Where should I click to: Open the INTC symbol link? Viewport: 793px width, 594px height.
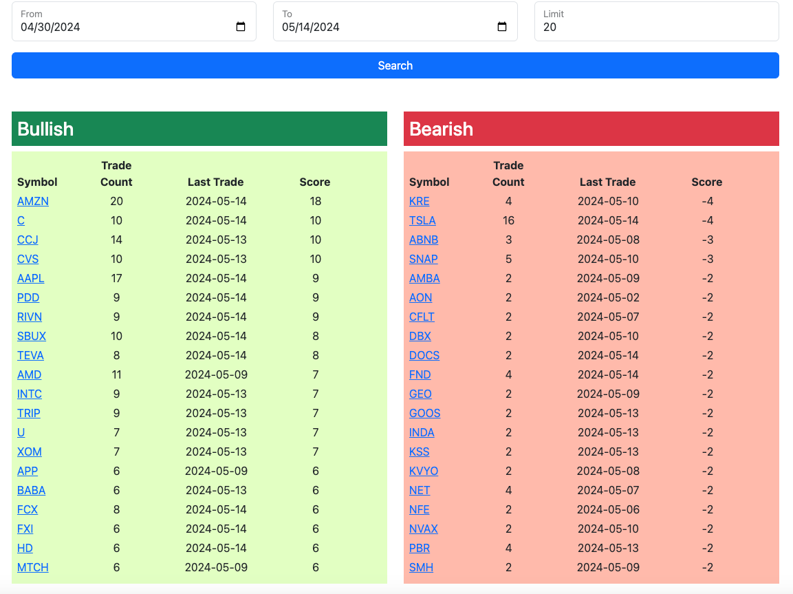30,394
